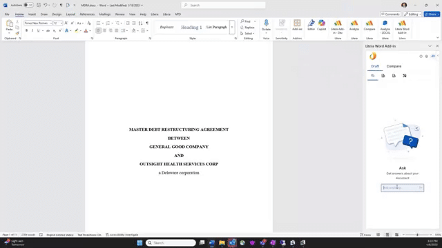442x248 pixels.
Task: Launch Copilot from the ribbon
Action: pos(322,25)
